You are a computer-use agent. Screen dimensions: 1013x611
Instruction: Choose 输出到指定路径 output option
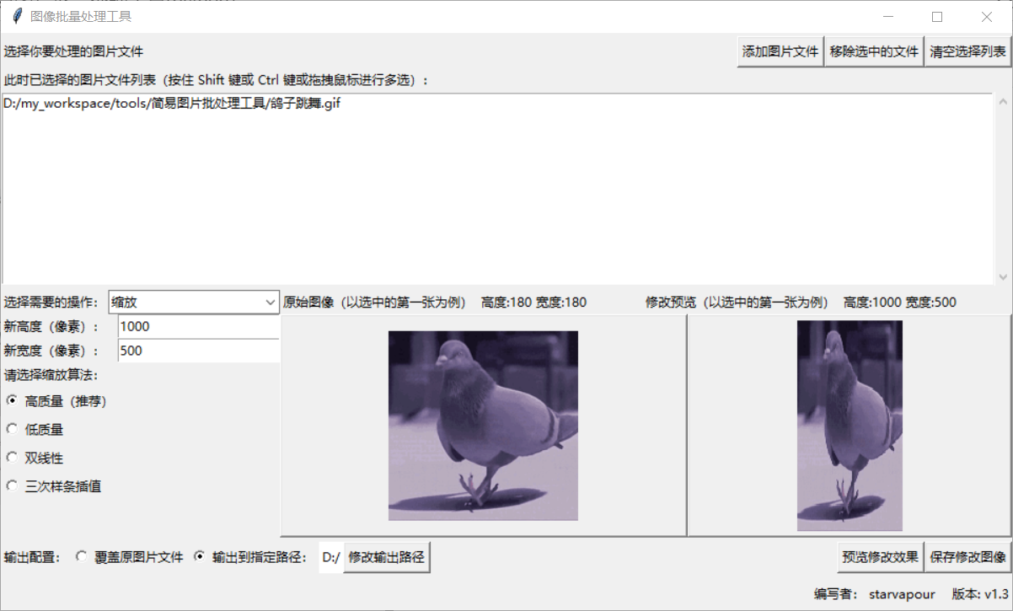pyautogui.click(x=249, y=557)
